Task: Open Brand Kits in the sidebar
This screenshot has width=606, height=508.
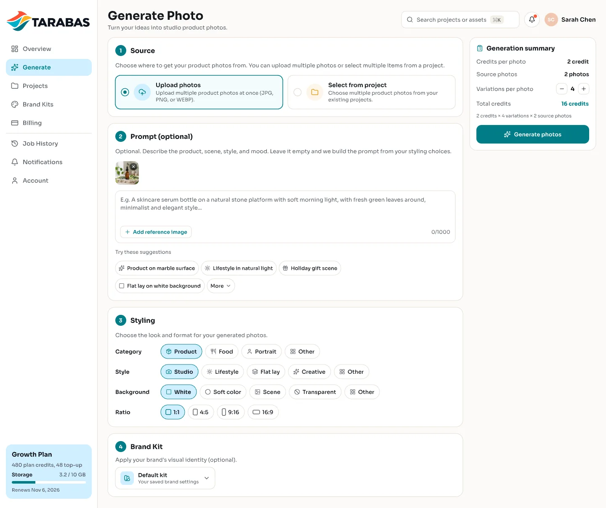Action: click(x=49, y=104)
